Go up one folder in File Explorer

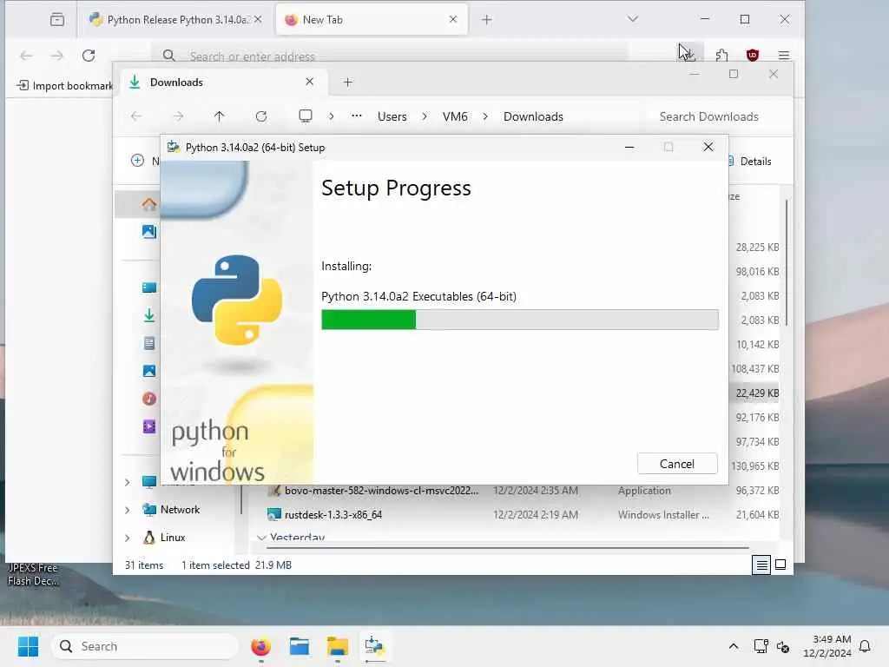coord(220,116)
